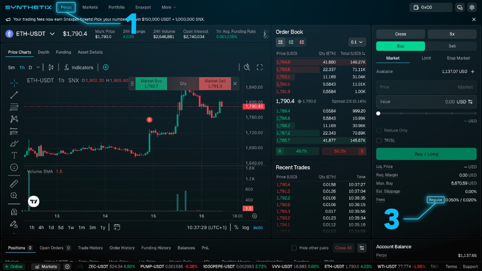Show asks-only order book view
Viewport: 482px width, 271px height.
[x=302, y=42]
